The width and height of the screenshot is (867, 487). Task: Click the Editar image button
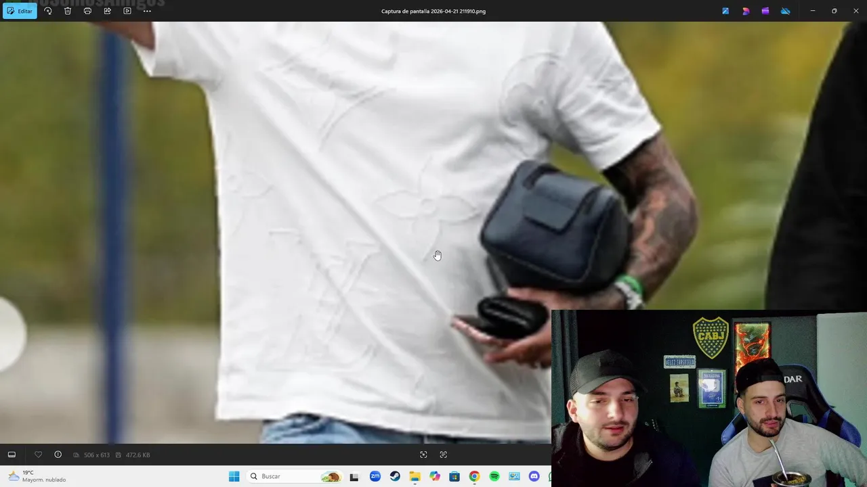[x=20, y=11]
